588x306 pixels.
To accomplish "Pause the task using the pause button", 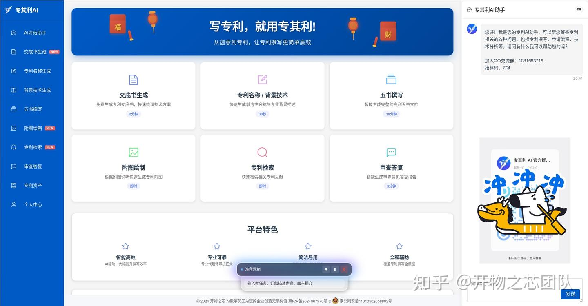I will pyautogui.click(x=335, y=269).
